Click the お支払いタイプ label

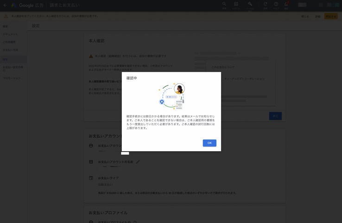(x=108, y=178)
